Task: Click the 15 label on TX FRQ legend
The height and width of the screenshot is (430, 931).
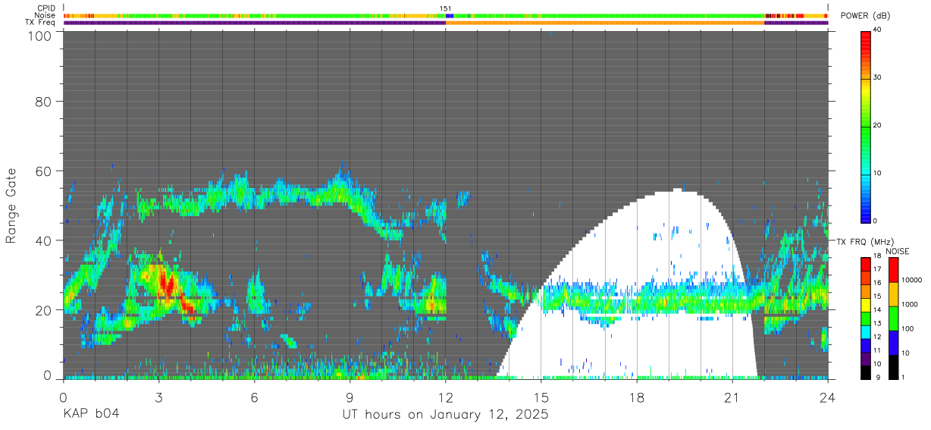Action: click(876, 296)
